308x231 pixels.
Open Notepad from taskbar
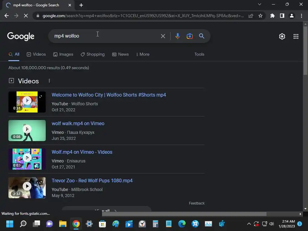point(168,224)
